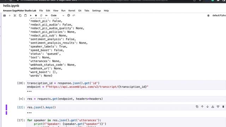Move cell 22 down with the arrow icon
Image resolution: width=226 pixels, height=127 pixels.
[207, 107]
